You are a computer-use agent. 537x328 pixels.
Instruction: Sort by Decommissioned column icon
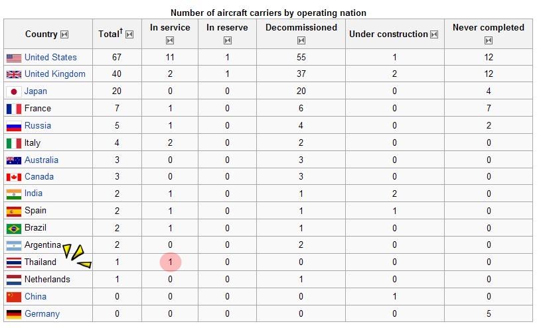point(301,40)
